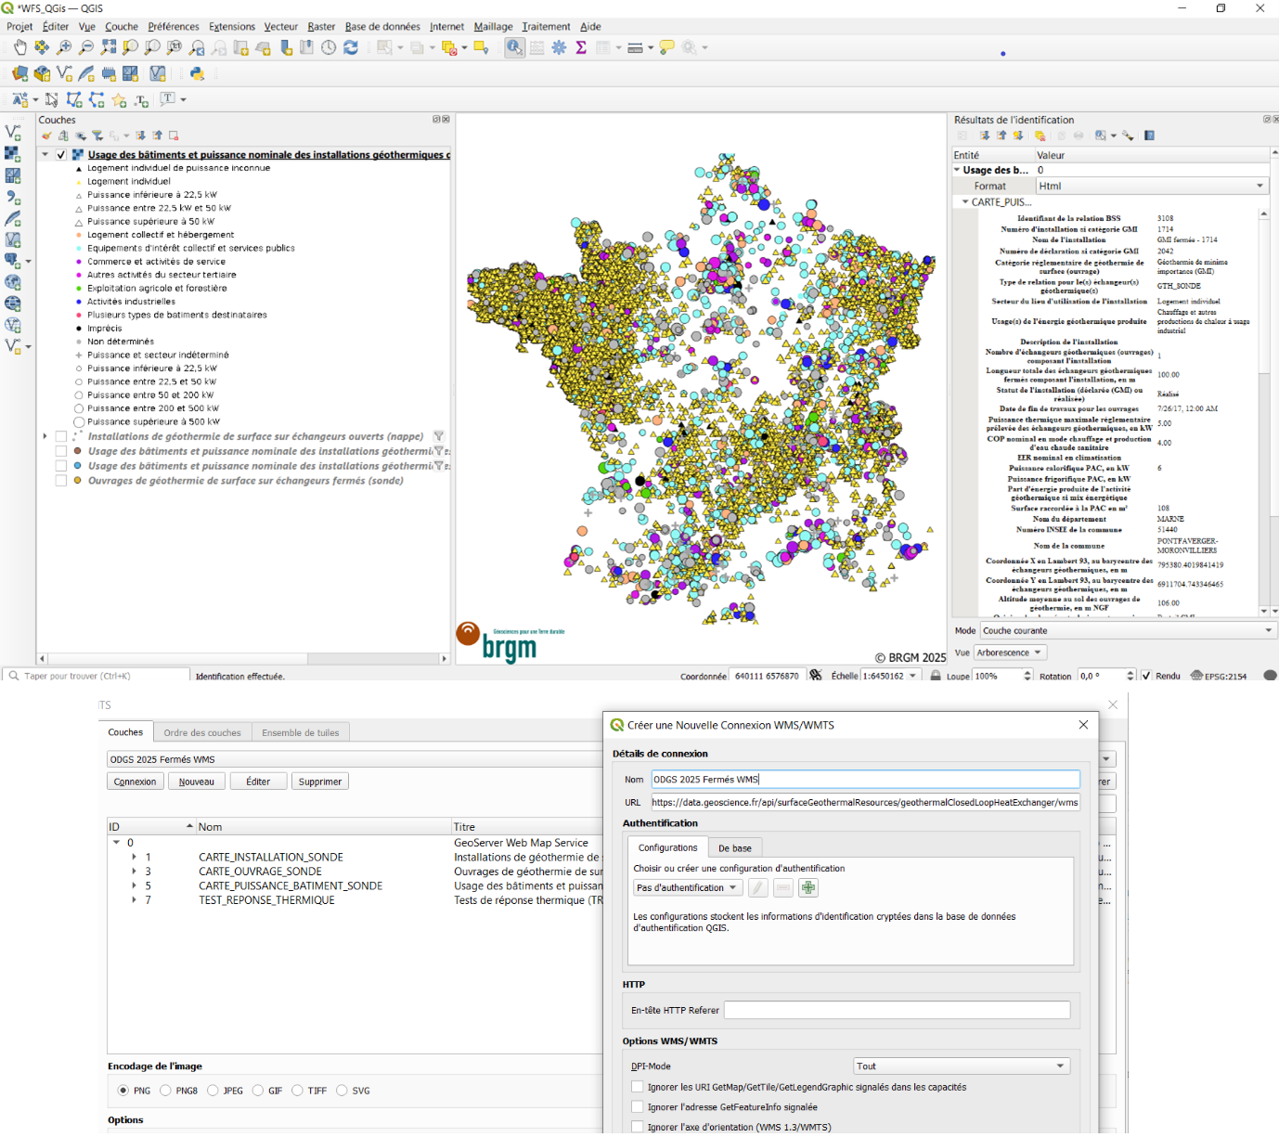Viewport: 1279px width, 1137px height.
Task: Uncheck the first Usage des bâtiments layer
Action: (61, 155)
